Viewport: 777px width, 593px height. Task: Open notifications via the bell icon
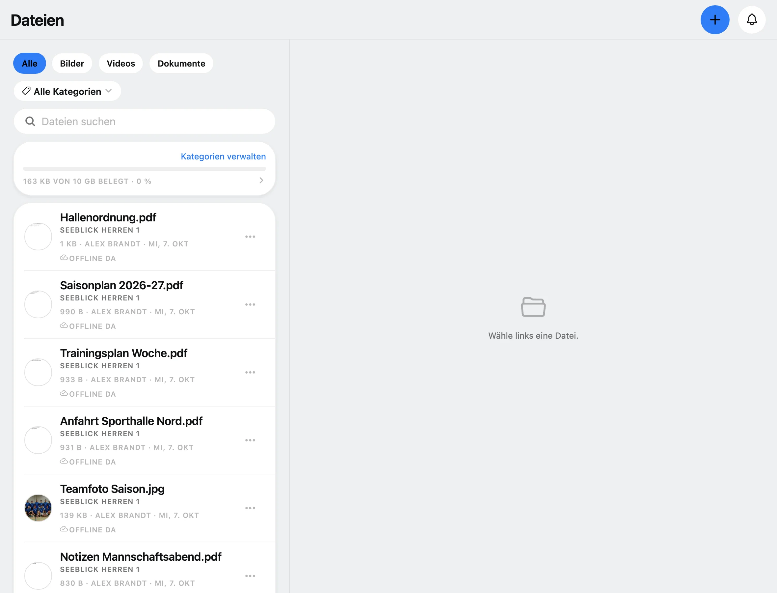click(x=752, y=20)
